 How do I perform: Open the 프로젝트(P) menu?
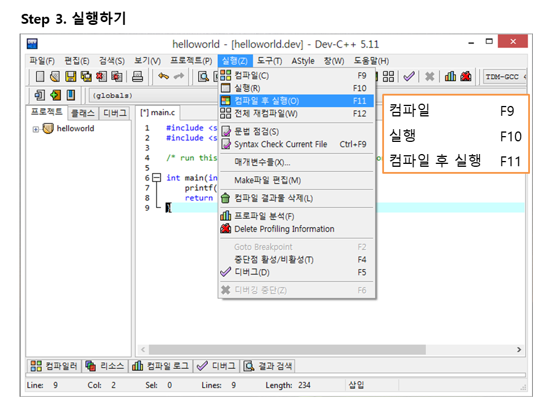(191, 61)
